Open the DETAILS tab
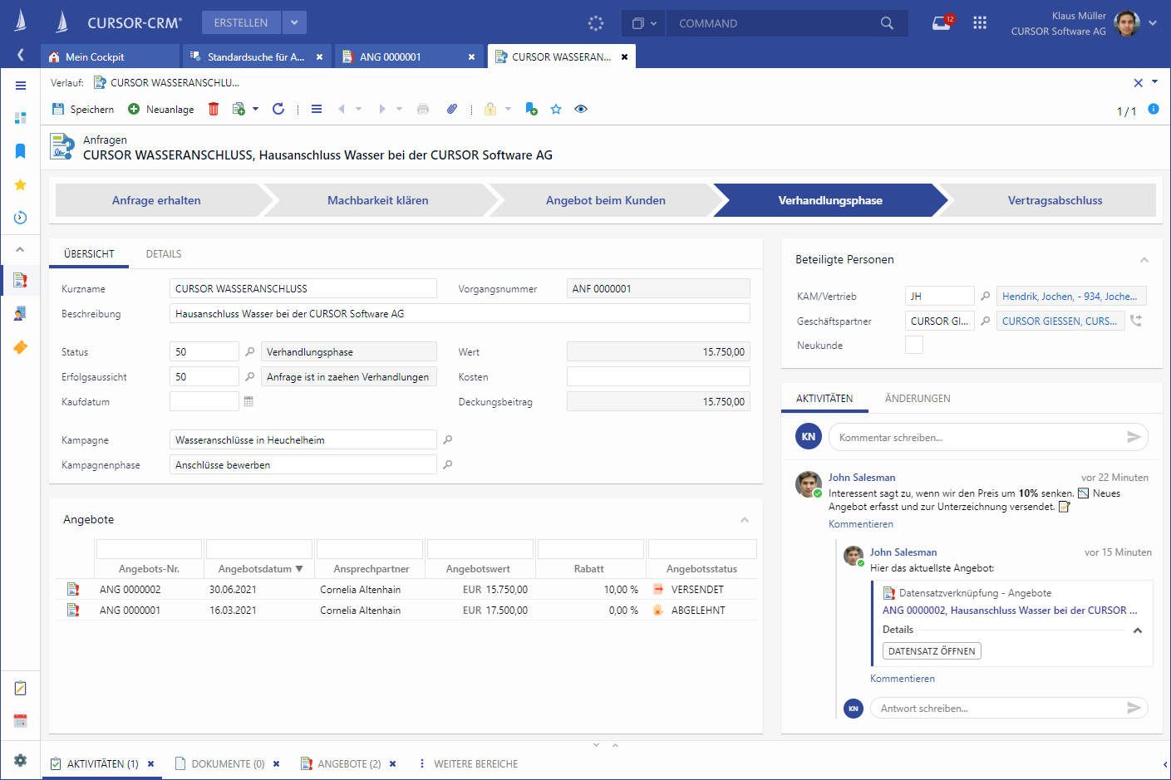Screen dimensions: 1171x780 [164, 254]
